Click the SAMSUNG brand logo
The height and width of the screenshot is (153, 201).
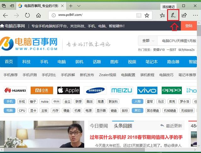(95, 90)
